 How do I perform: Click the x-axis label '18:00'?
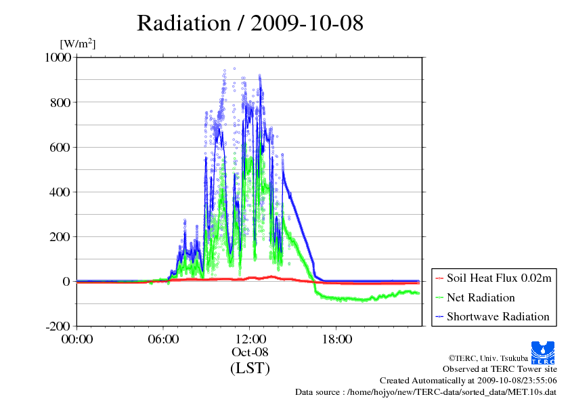point(337,339)
